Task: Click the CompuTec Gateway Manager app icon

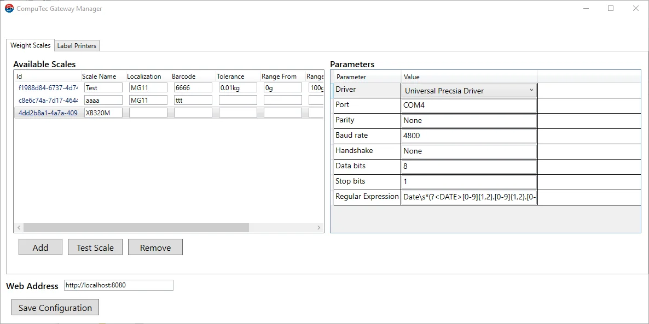Action: point(9,9)
